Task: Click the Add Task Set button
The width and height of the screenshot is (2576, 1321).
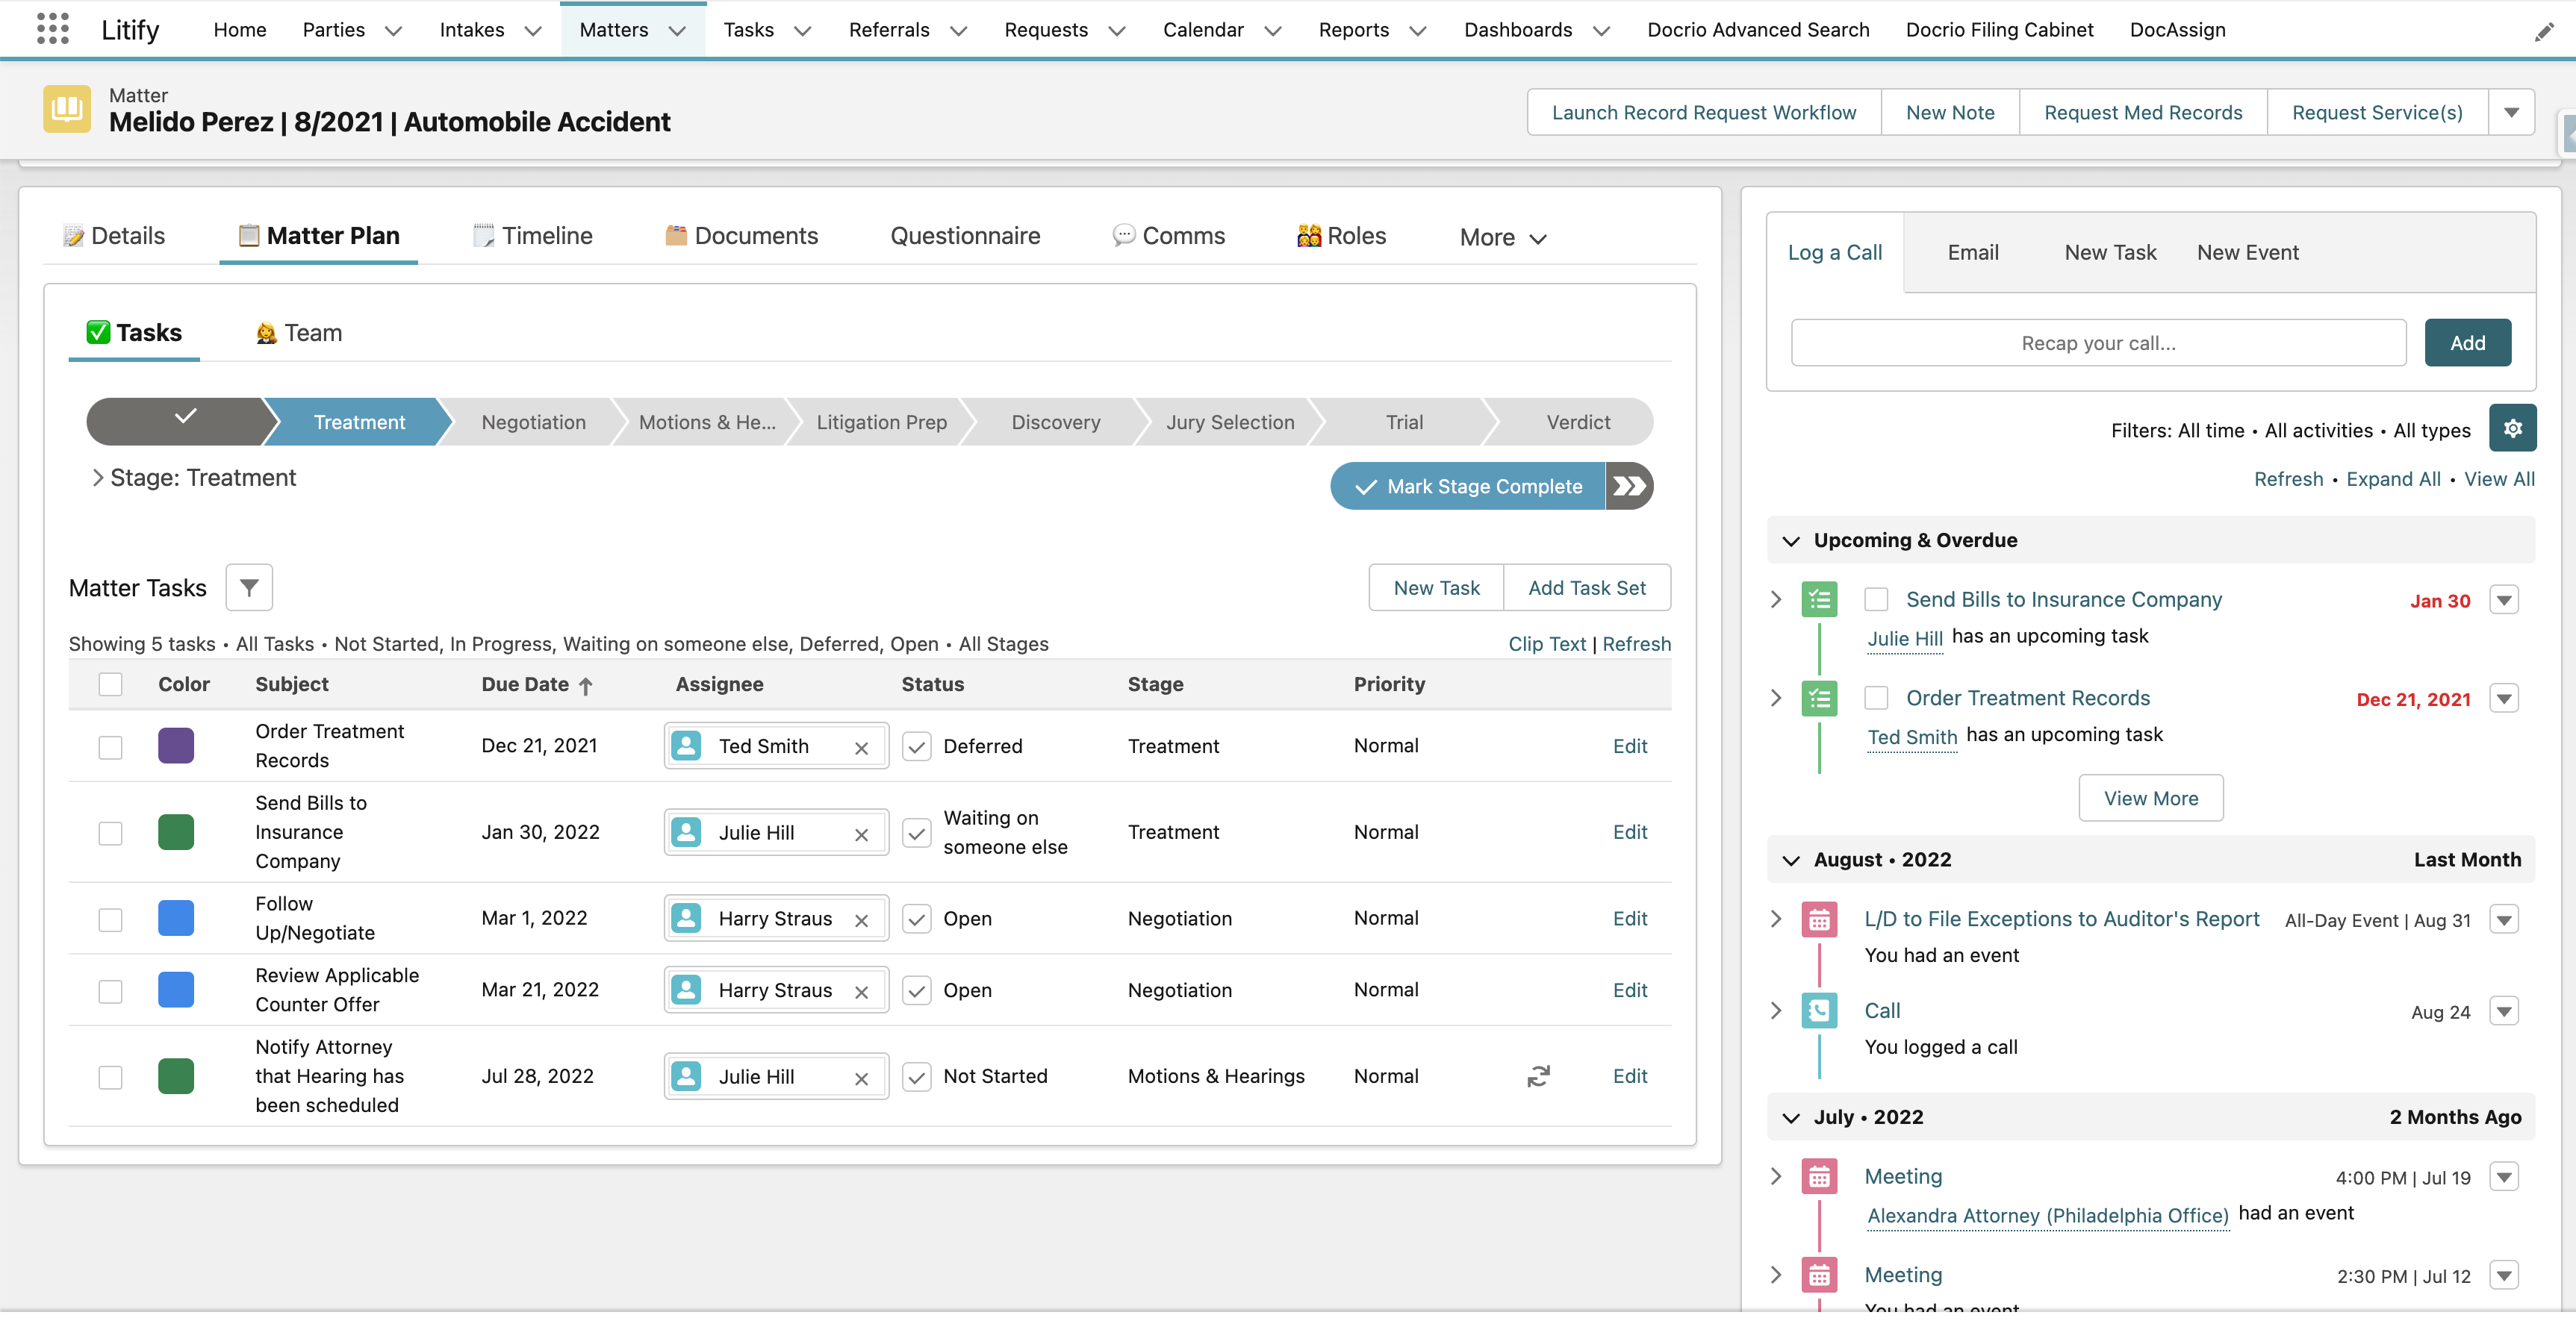Action: pyautogui.click(x=1586, y=587)
